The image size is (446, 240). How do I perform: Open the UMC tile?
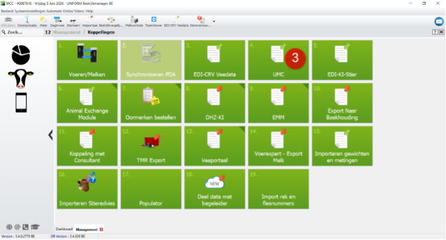(x=278, y=60)
